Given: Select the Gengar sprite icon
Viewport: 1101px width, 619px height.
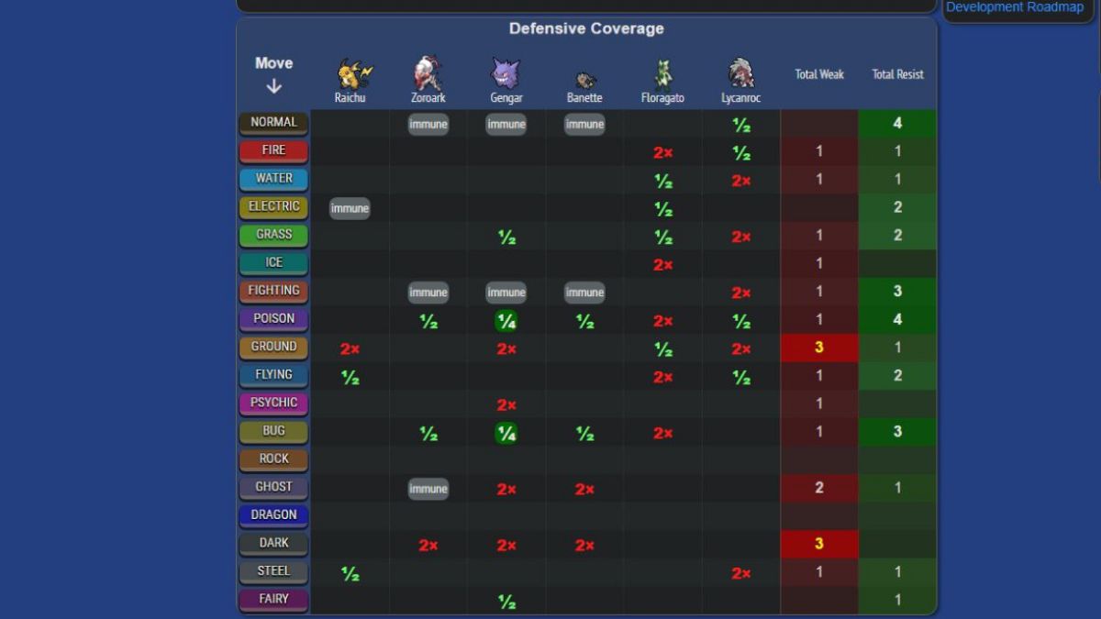Looking at the screenshot, I should point(506,73).
